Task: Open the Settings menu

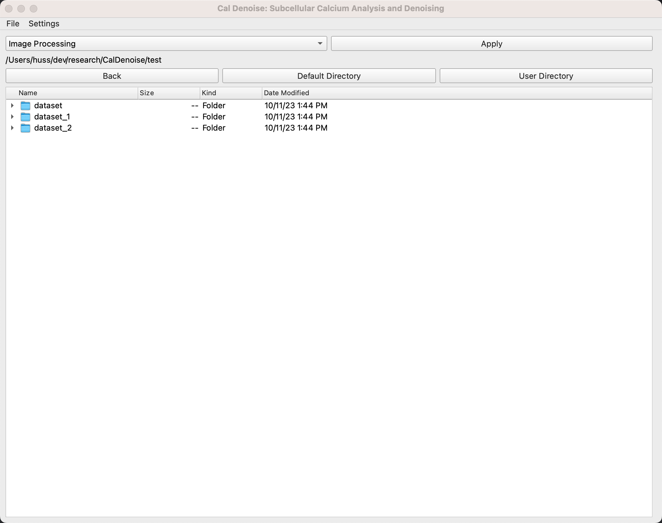Action: click(x=44, y=24)
